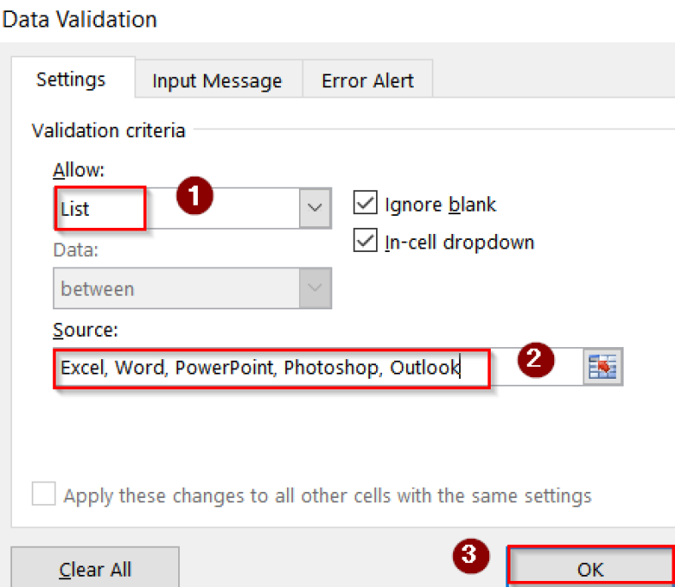Open the Error Alert tab

pos(367,80)
